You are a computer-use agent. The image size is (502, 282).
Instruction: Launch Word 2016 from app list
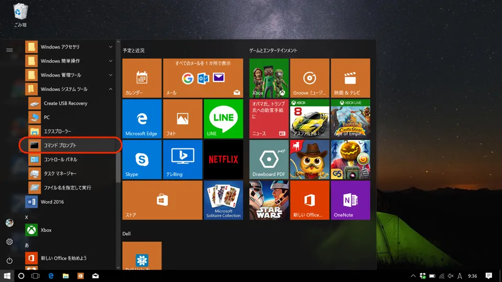coord(69,202)
